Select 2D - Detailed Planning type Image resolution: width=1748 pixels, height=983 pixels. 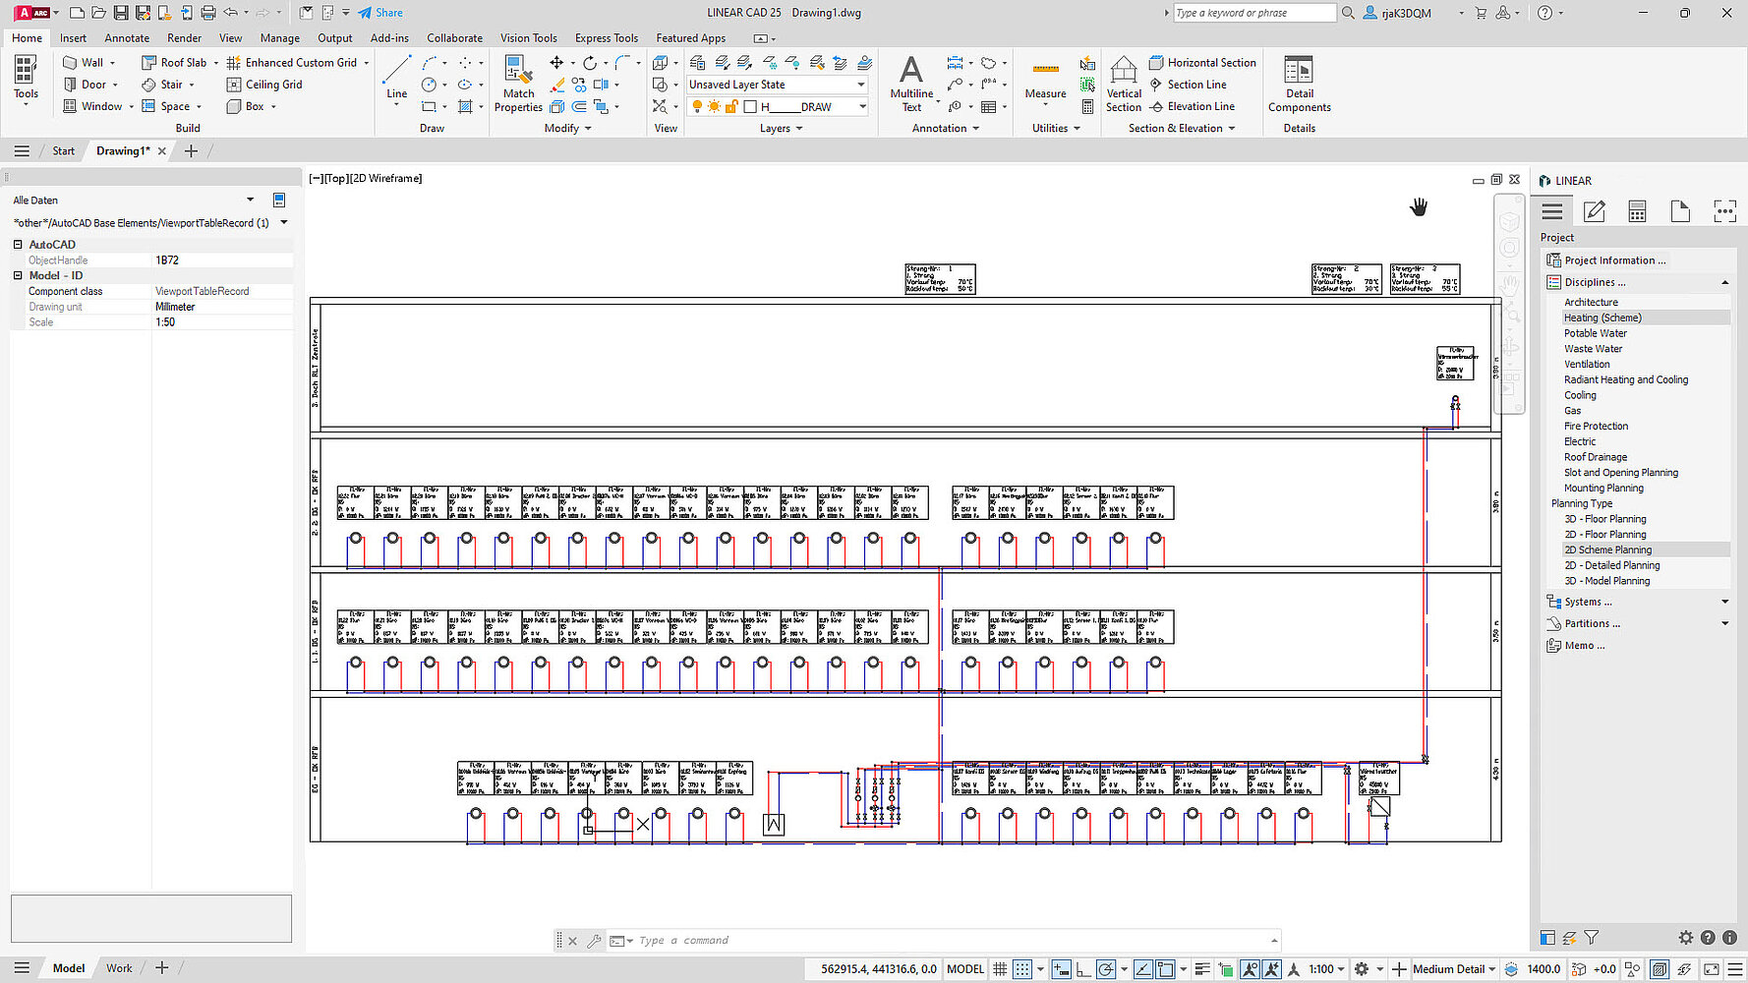click(1612, 565)
